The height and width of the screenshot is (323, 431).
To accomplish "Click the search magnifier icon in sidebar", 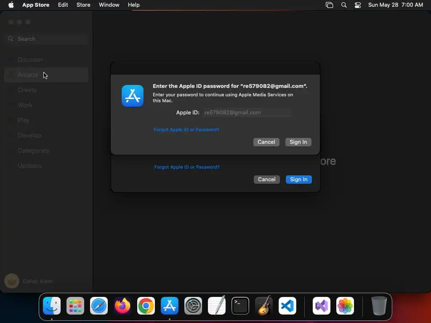I will point(11,39).
